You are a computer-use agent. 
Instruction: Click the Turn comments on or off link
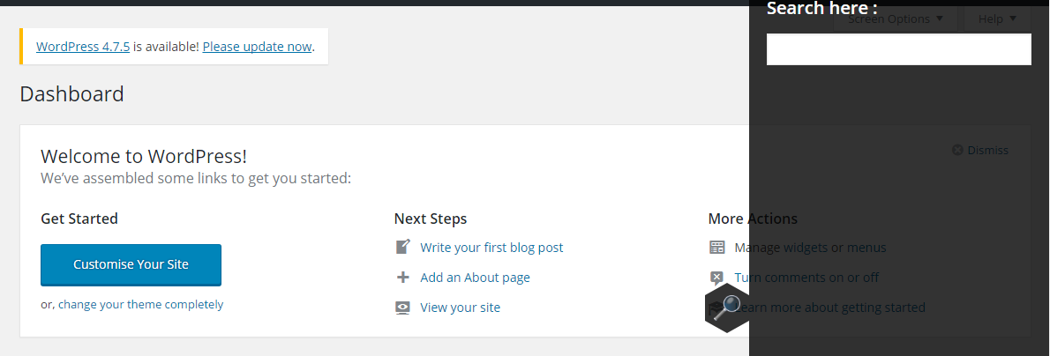(806, 277)
